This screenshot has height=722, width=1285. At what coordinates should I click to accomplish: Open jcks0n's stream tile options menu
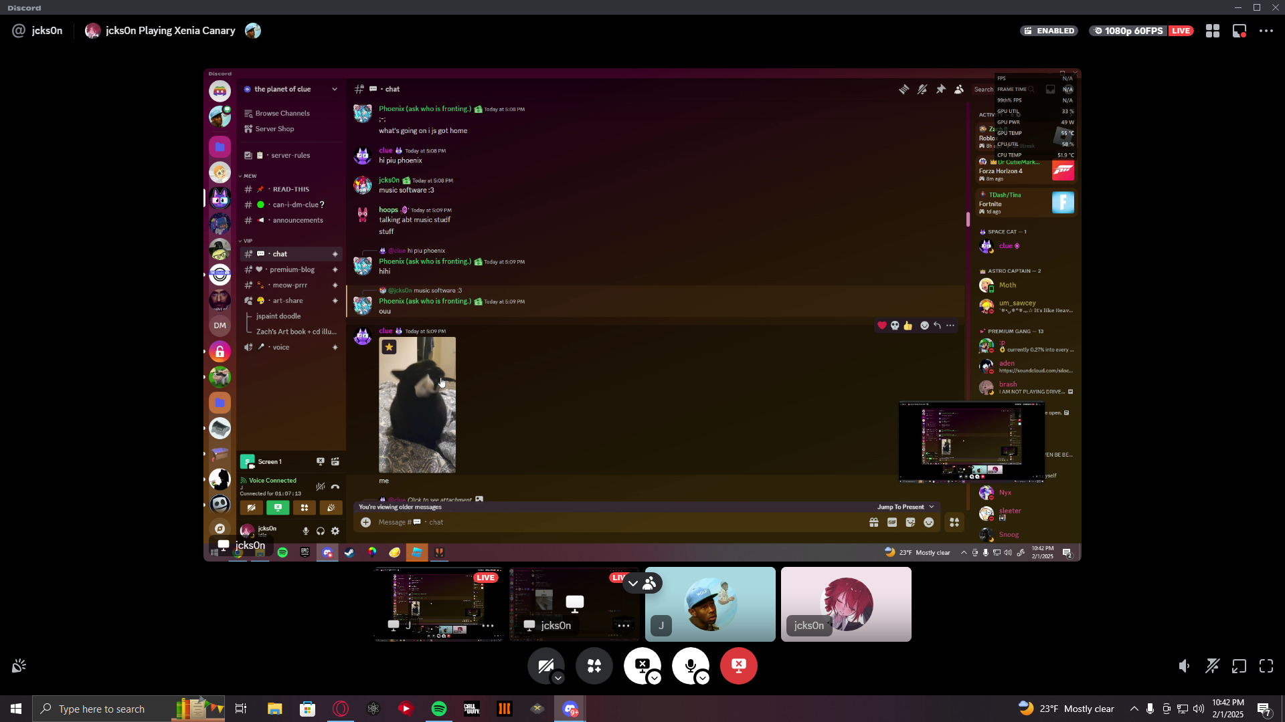pos(623,626)
